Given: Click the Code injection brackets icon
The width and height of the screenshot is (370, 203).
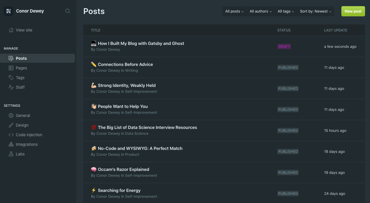Looking at the screenshot, I should 11,135.
